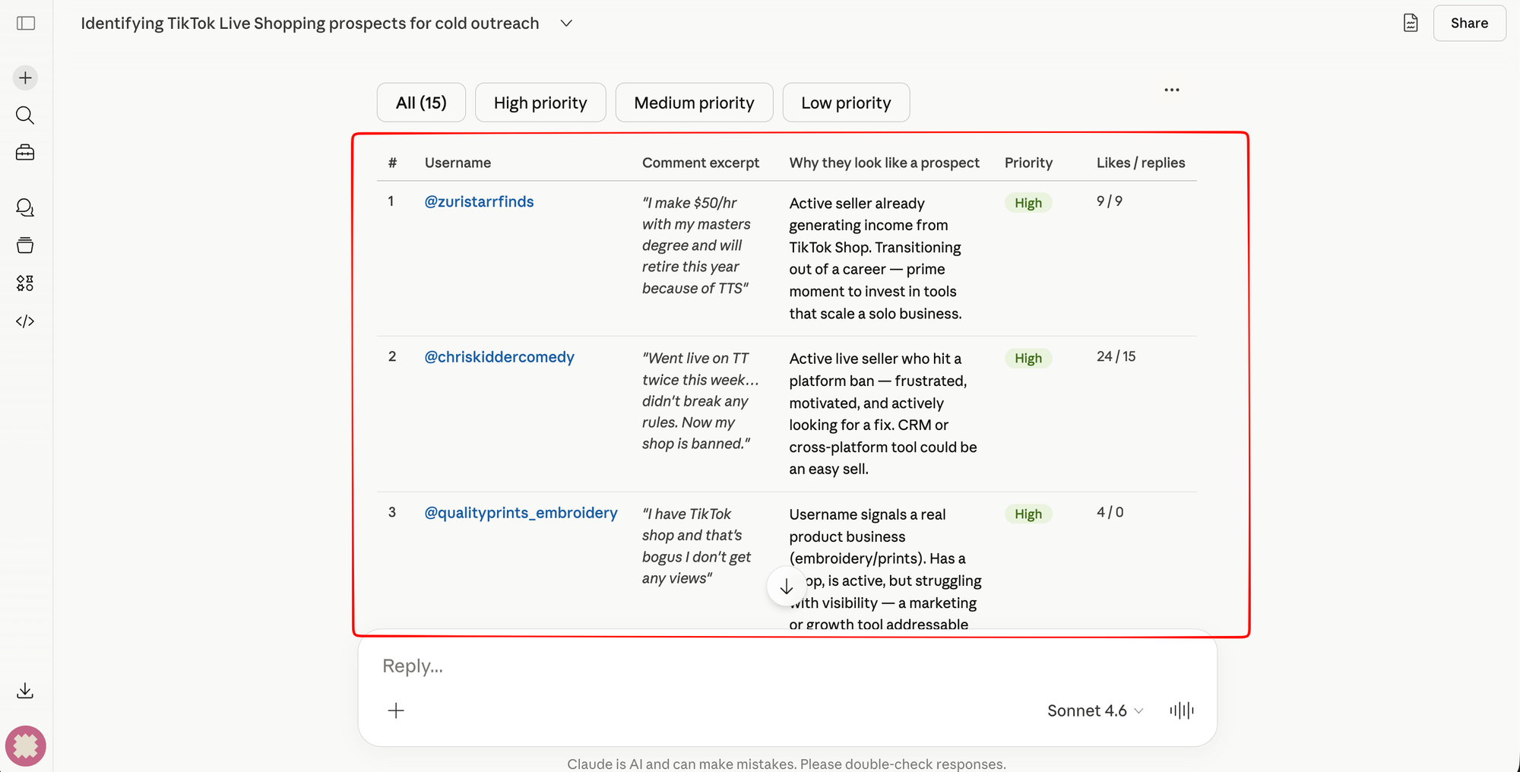Open the conversation title dropdown
1520x772 pixels.
(565, 24)
